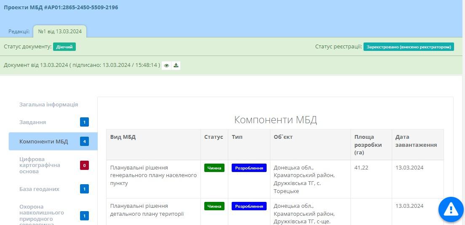Open the База геоданих section
The height and width of the screenshot is (225, 465).
coord(39,189)
